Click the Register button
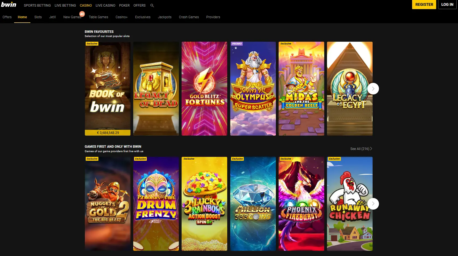 tap(424, 5)
